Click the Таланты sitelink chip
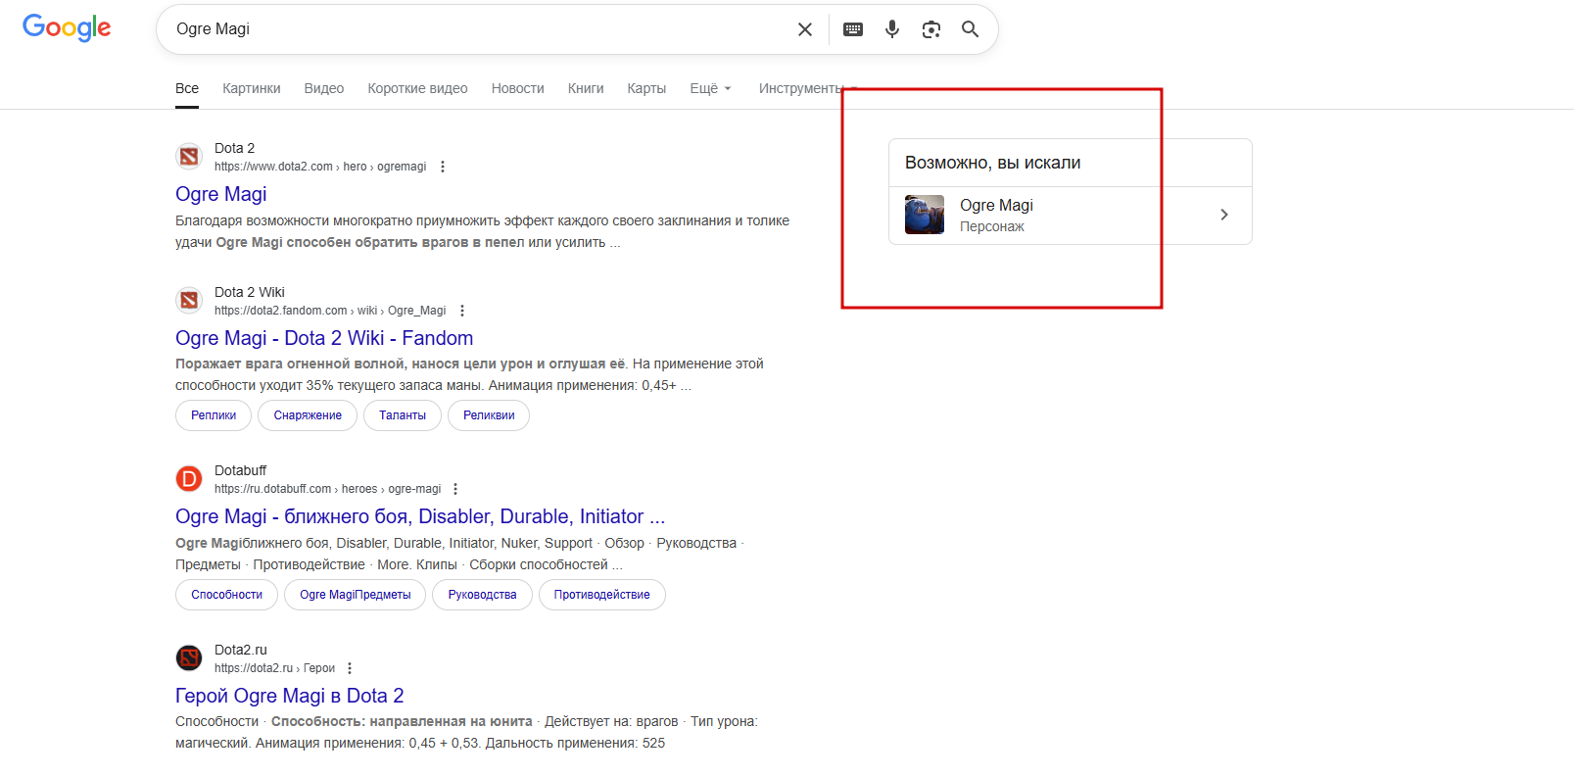Image resolution: width=1574 pixels, height=777 pixels. 403,415
